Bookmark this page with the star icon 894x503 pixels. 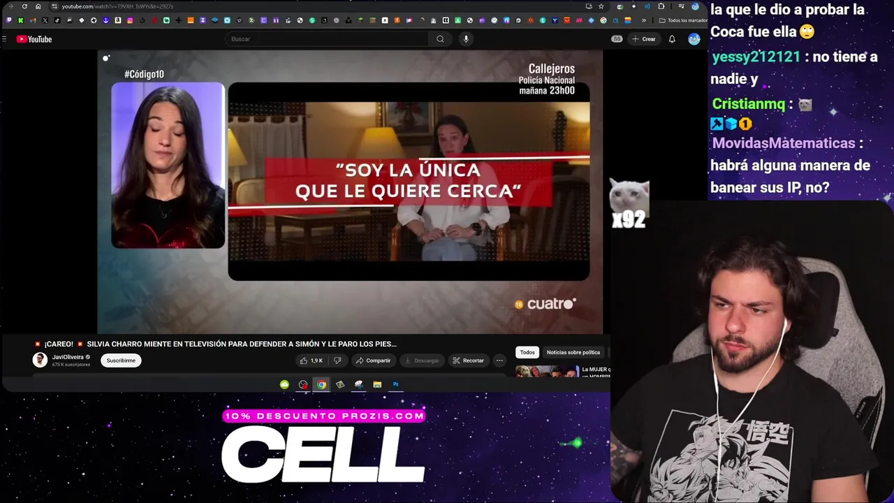(601, 6)
